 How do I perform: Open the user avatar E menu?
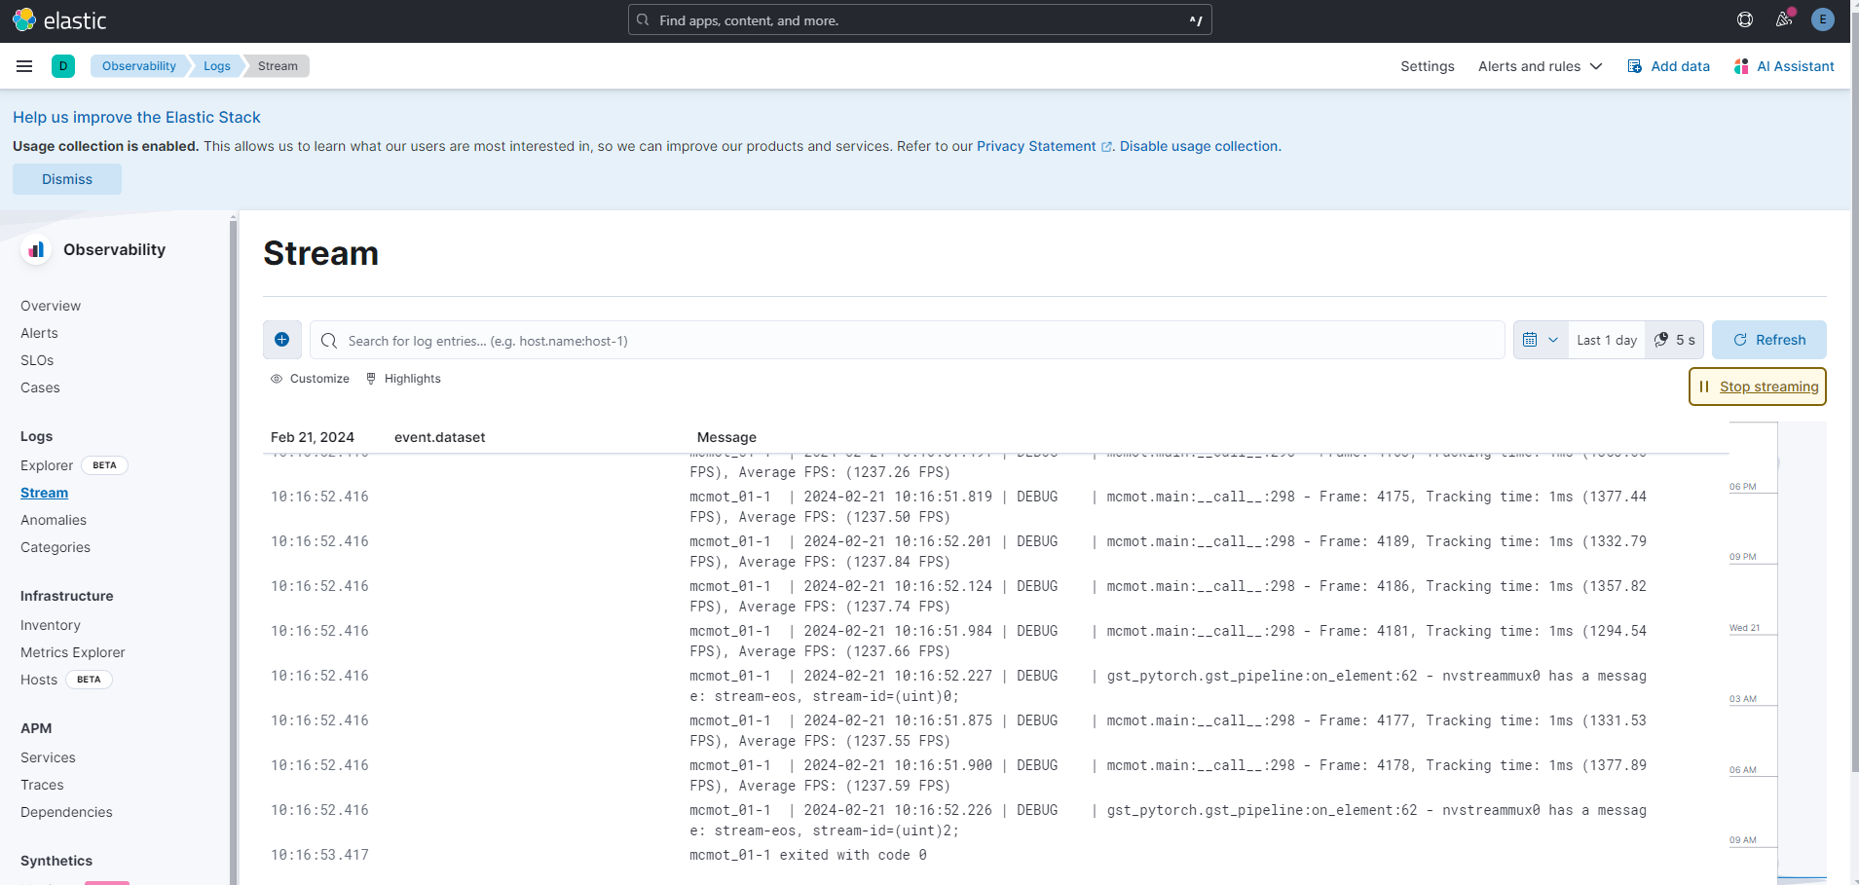pyautogui.click(x=1823, y=19)
